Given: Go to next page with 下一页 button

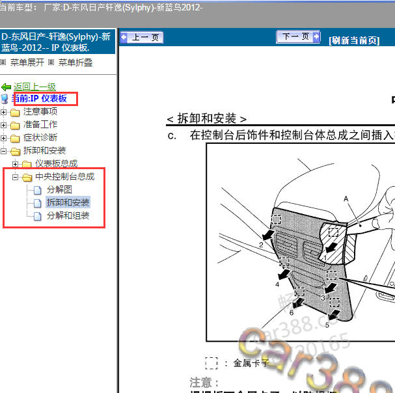Looking at the screenshot, I should coord(298,37).
